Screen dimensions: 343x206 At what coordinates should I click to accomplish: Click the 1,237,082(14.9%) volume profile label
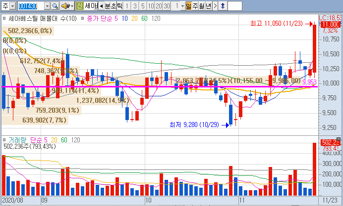(103, 100)
